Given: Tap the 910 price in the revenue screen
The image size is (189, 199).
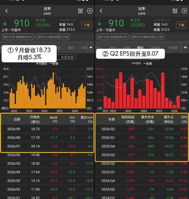Looking at the screenshot, I should click(x=22, y=23).
